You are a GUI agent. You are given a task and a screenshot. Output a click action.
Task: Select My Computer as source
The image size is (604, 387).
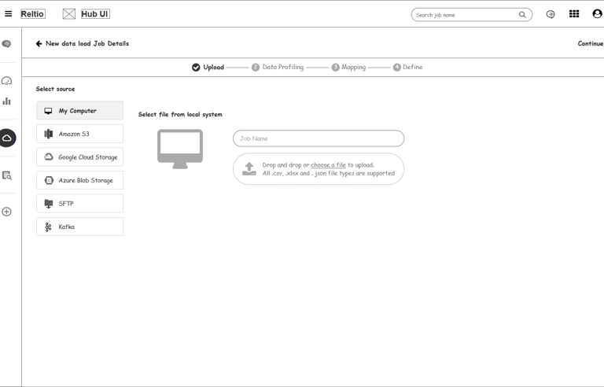[x=79, y=111]
